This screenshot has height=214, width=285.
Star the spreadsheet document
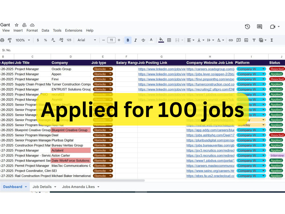[x=17, y=25]
